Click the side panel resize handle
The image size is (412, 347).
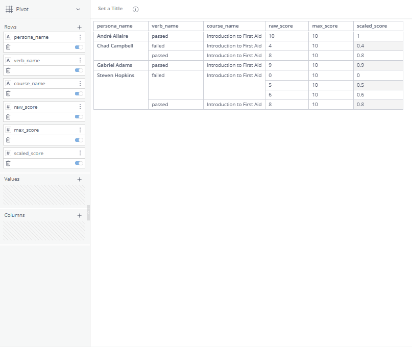pyautogui.click(x=88, y=213)
